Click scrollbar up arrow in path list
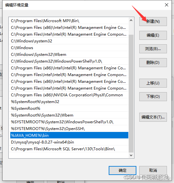 [x=131, y=21]
